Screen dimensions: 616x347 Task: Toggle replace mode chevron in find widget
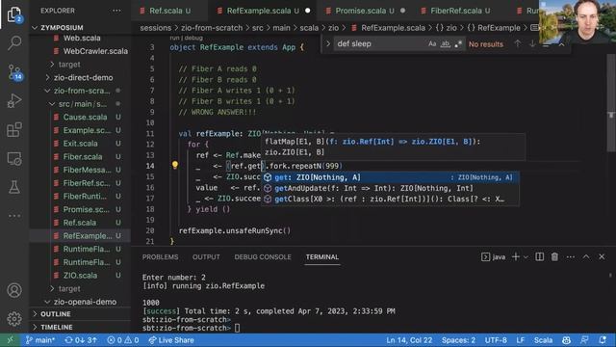point(328,43)
